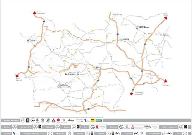Screen dimensions: 192x135
Task: Click the Opel logo next to Göttingen
Action: pyautogui.click(x=121, y=127)
